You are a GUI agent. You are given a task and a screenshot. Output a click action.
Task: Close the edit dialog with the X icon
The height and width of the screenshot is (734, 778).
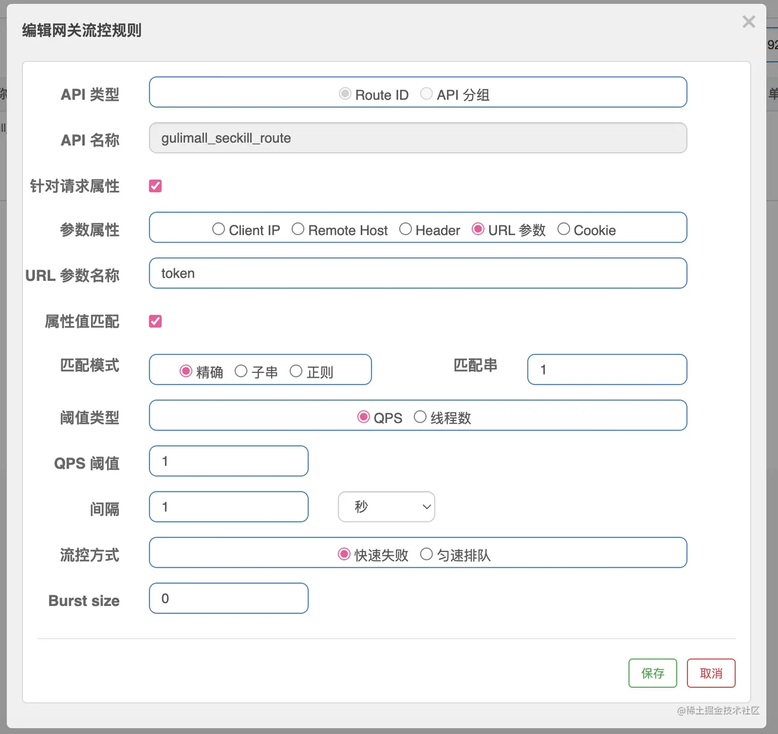pos(749,22)
